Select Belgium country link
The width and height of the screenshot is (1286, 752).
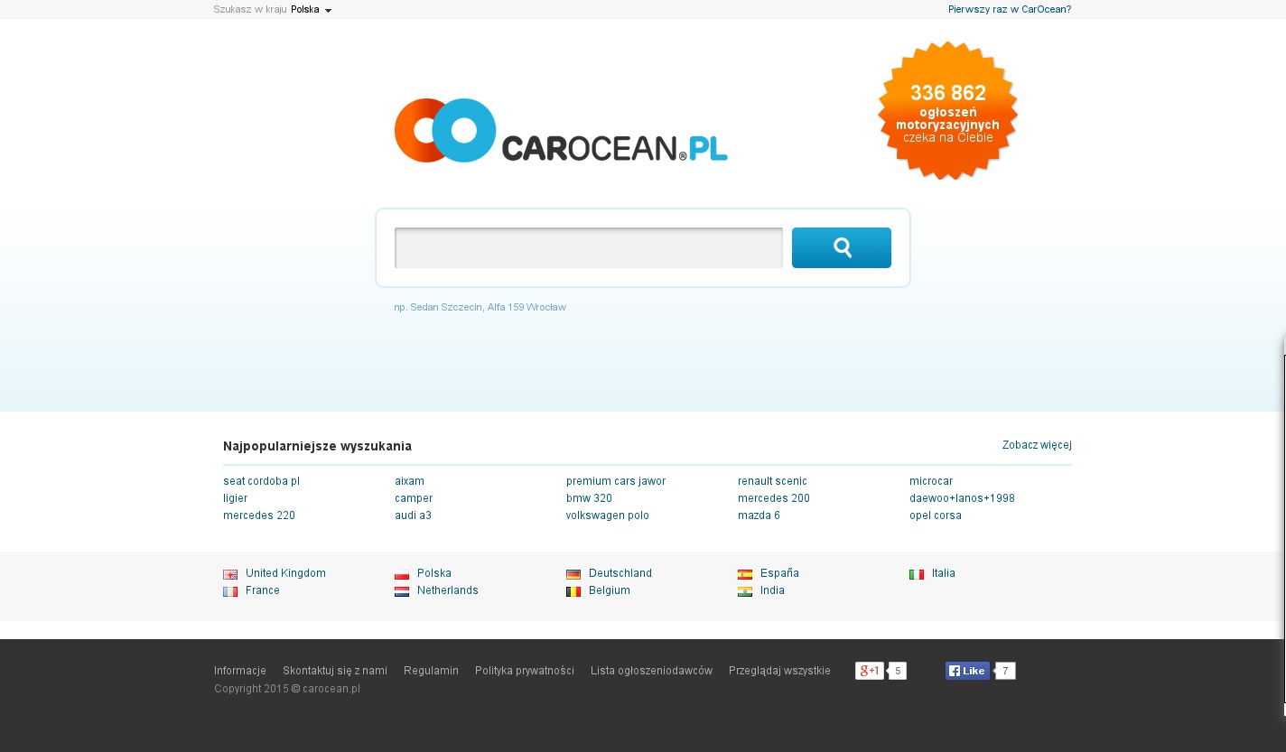pos(610,590)
